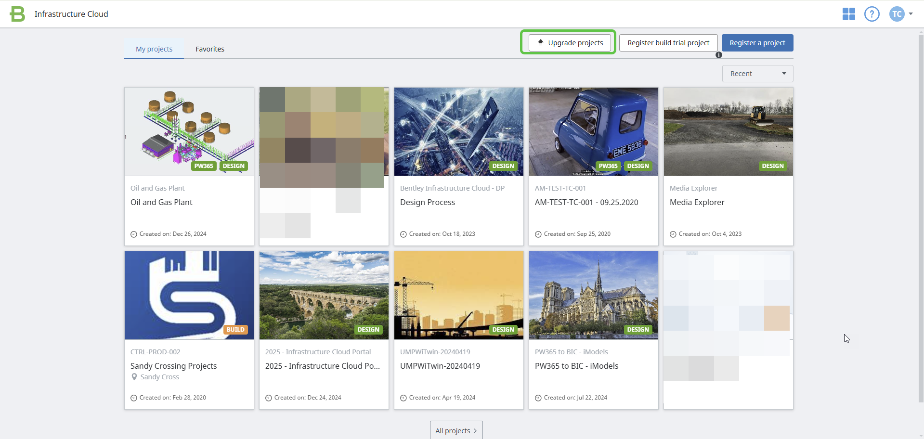Click 'Created on: Feb 28, 2020' text
Viewport: 924px width, 439px height.
click(173, 398)
